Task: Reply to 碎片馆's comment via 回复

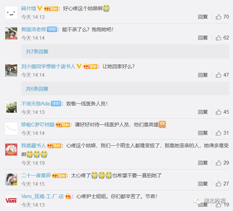Action: click(x=203, y=17)
